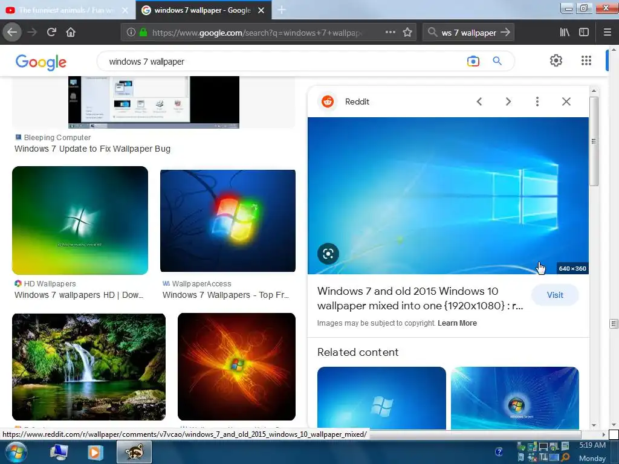Close the YouTube tab
619x464 pixels.
click(x=125, y=10)
